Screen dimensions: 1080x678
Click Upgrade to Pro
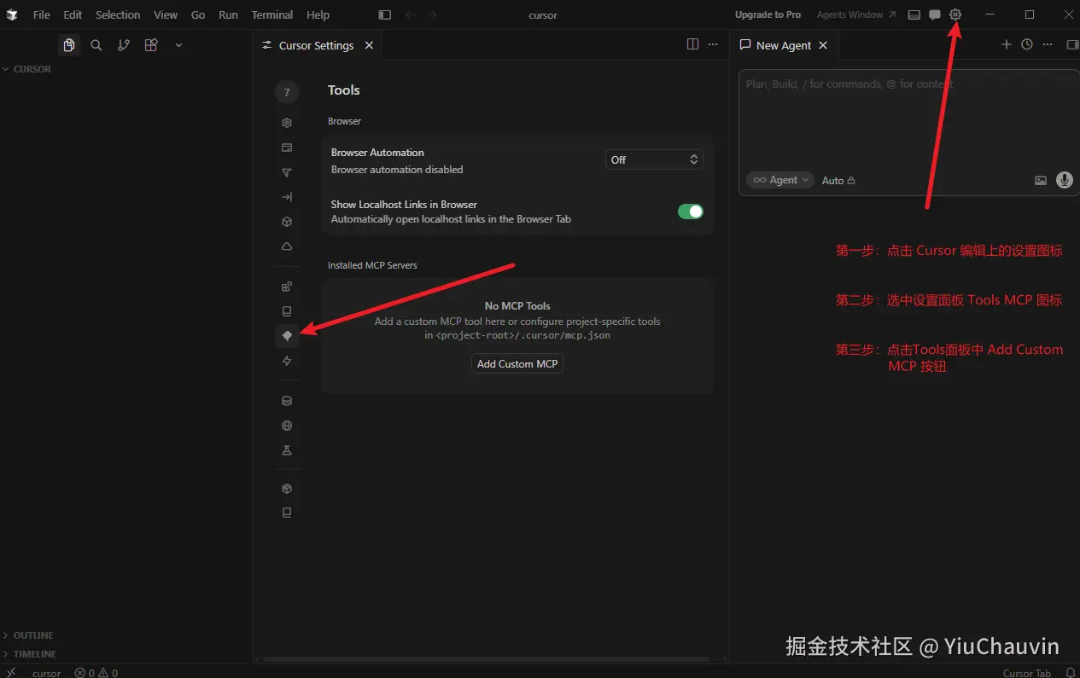pos(768,14)
